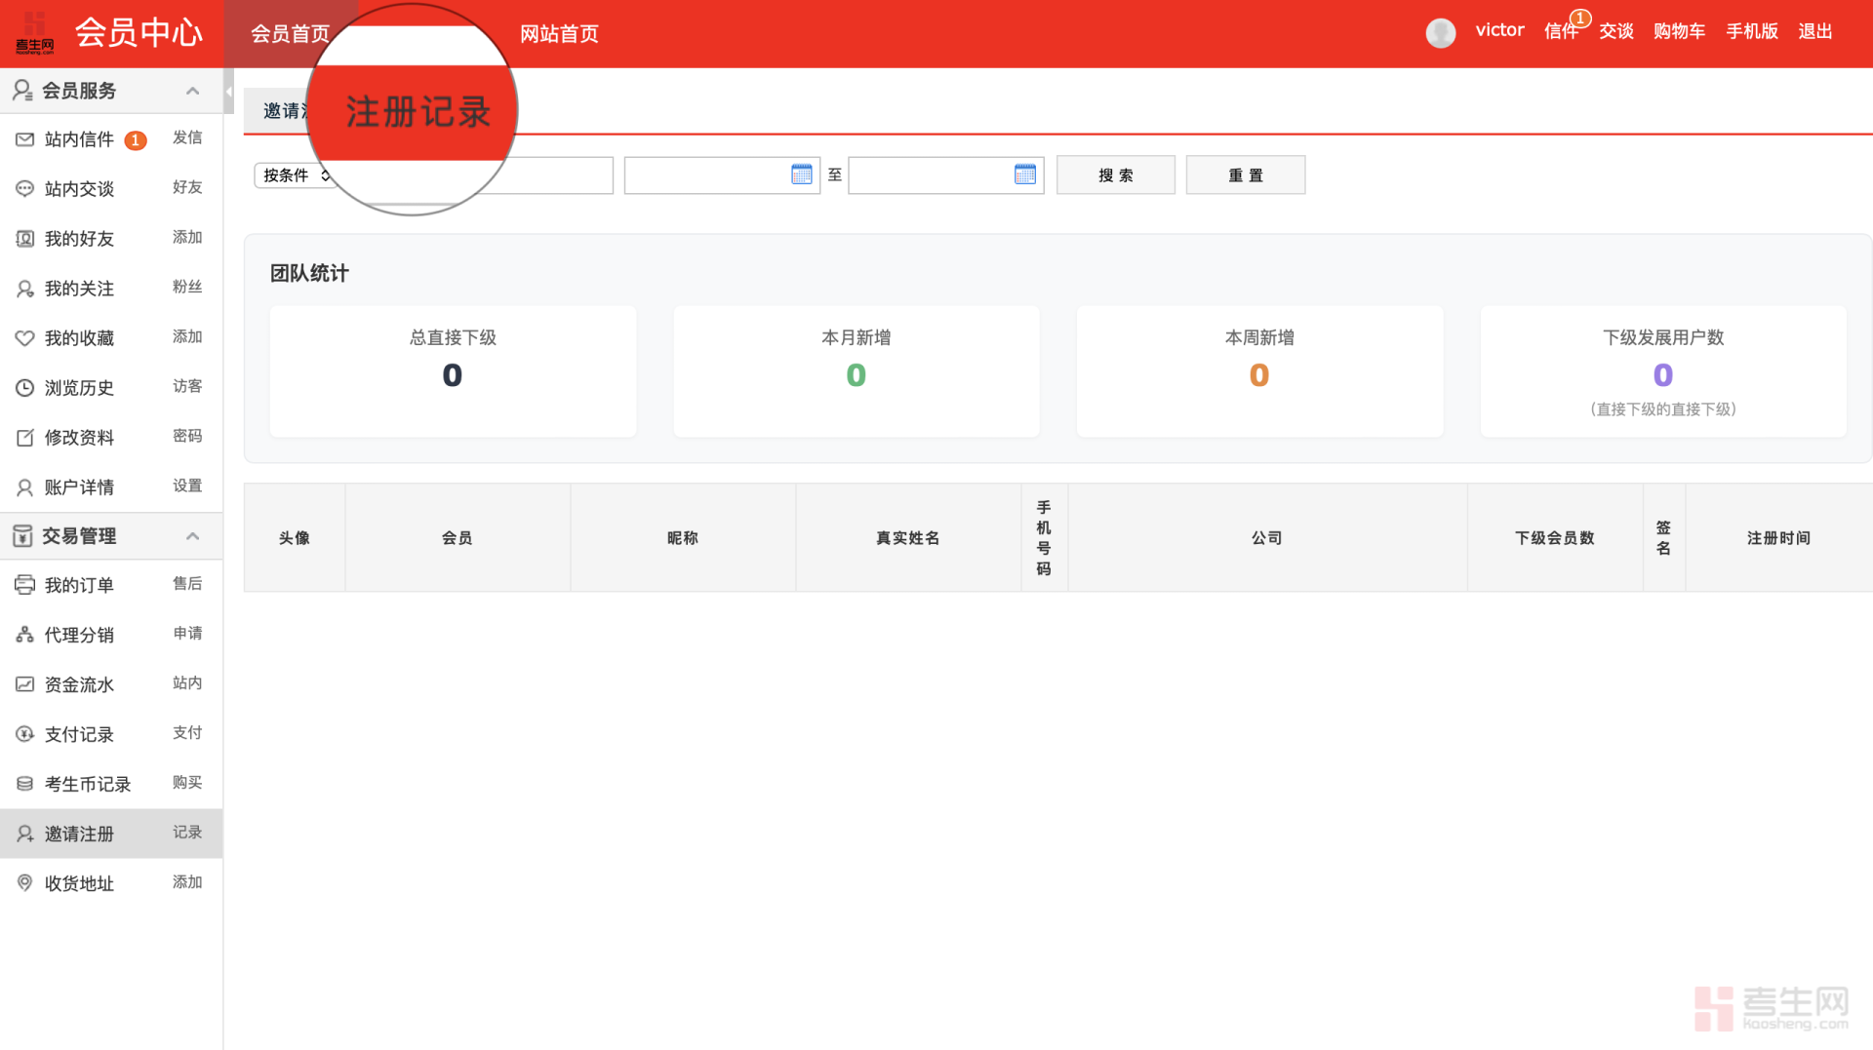Go to 网站首页 in the top navigation

pos(559,34)
